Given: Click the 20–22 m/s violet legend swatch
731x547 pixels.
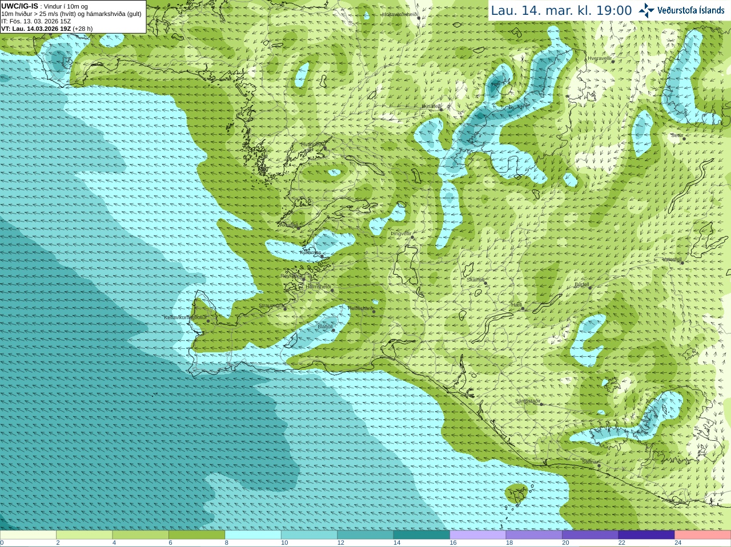Looking at the screenshot, I should (x=591, y=535).
